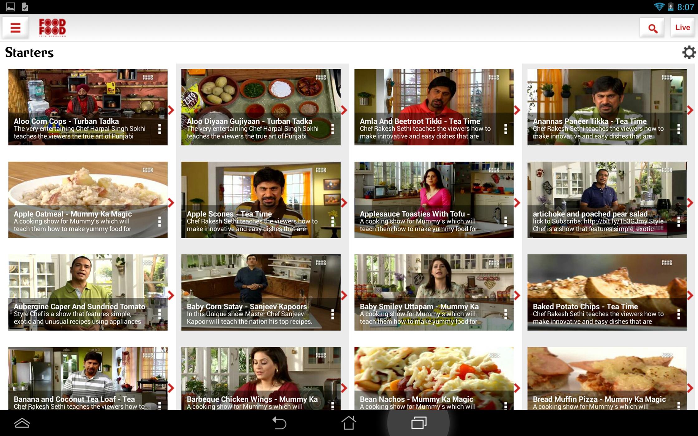Image resolution: width=698 pixels, height=436 pixels.
Task: Tap the Food Food logo
Action: pyautogui.click(x=52, y=28)
